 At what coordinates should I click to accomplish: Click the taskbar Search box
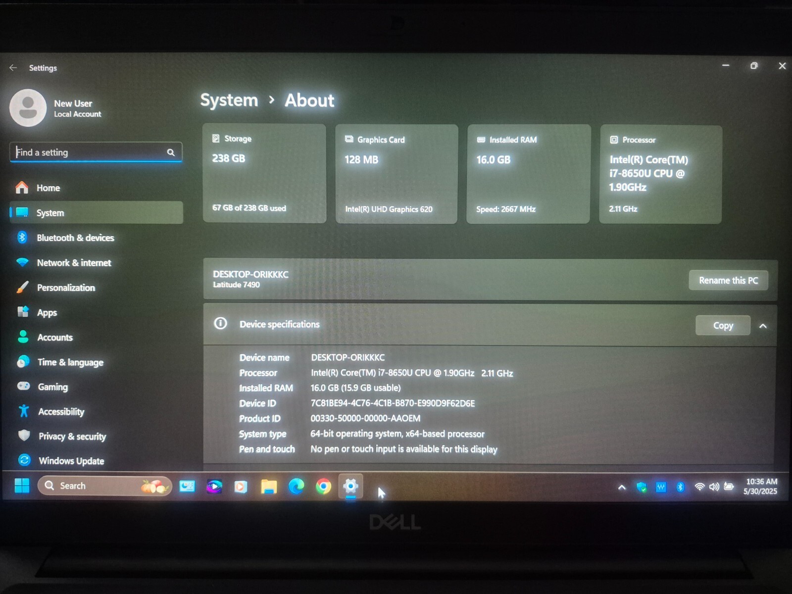click(104, 486)
